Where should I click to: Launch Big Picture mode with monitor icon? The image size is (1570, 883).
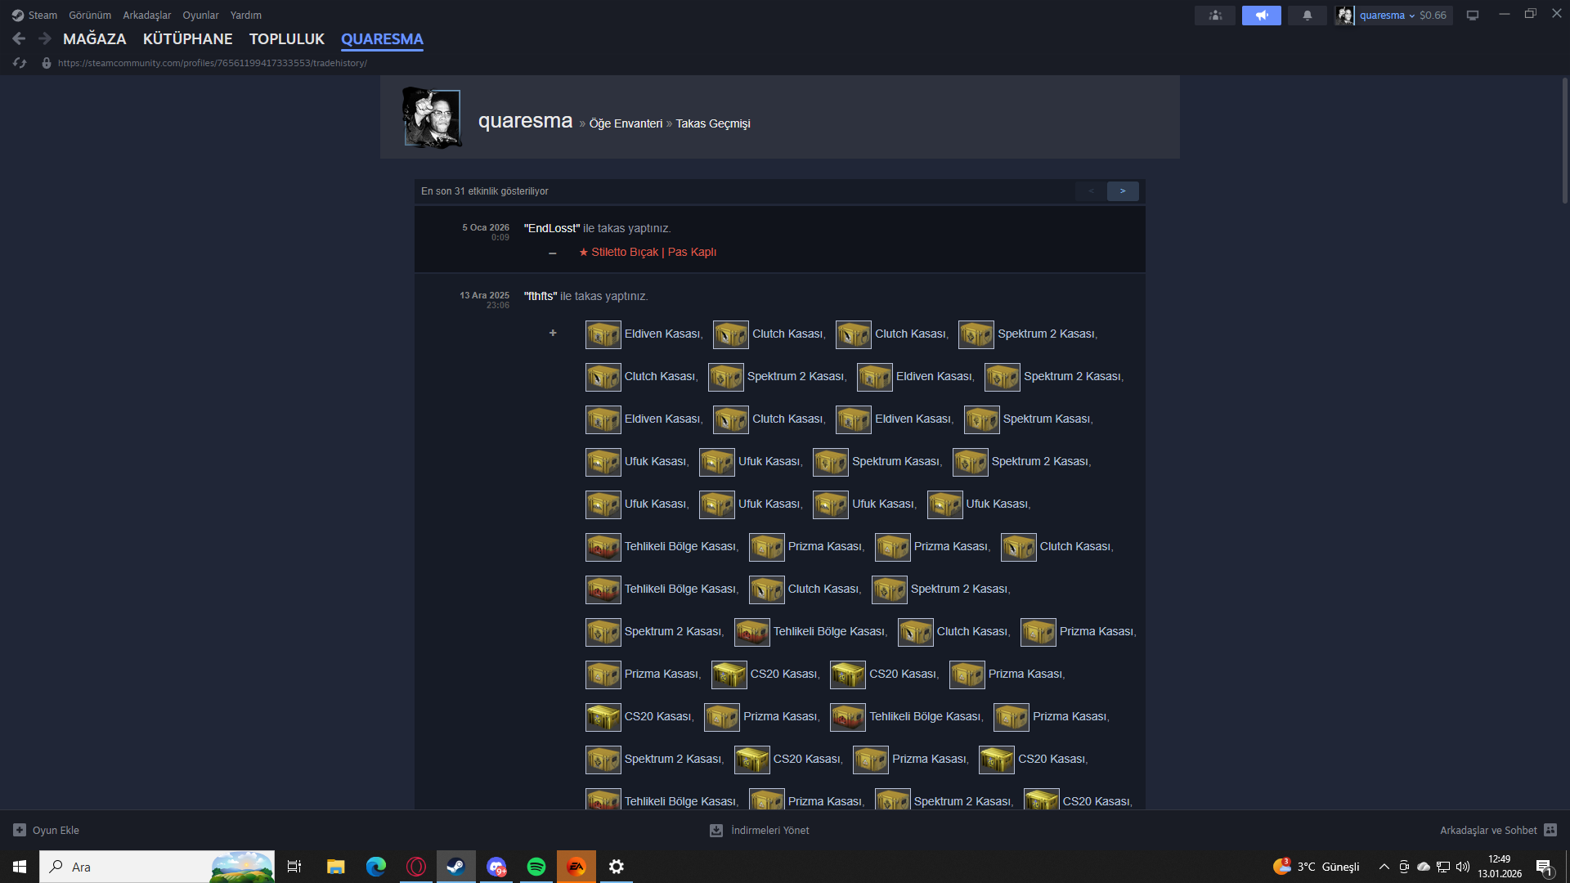[x=1473, y=15]
